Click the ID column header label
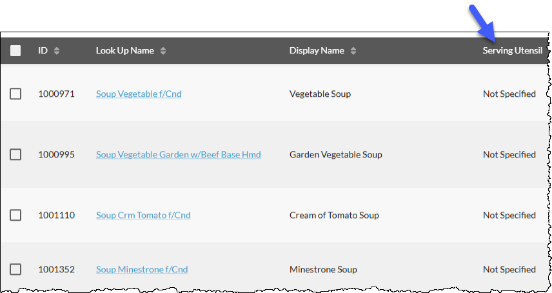Viewport: 552px width, 293px height. tap(43, 51)
